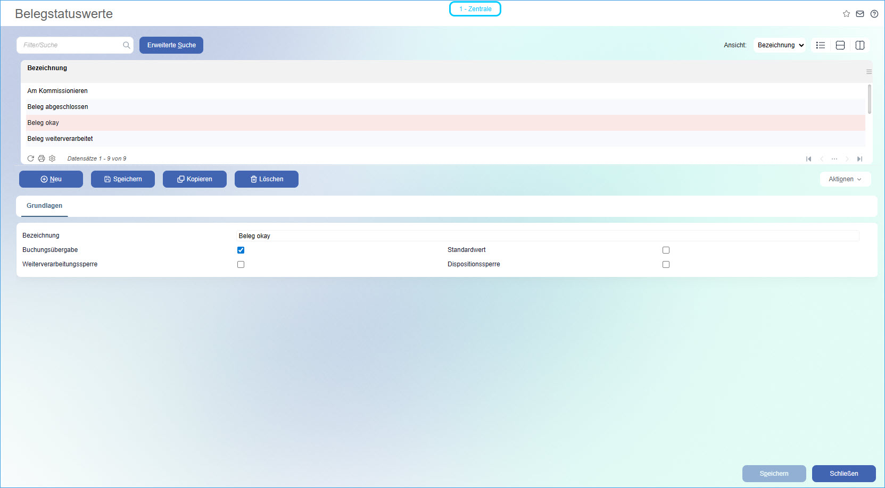Open the help question mark icon

(874, 14)
